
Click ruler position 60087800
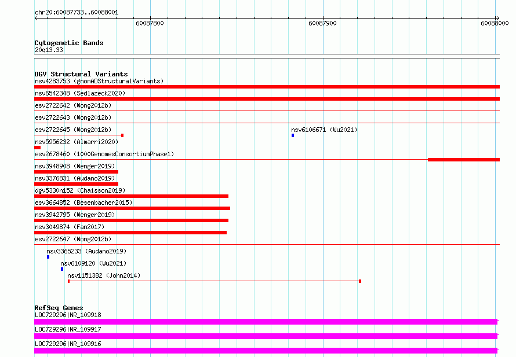(150, 23)
